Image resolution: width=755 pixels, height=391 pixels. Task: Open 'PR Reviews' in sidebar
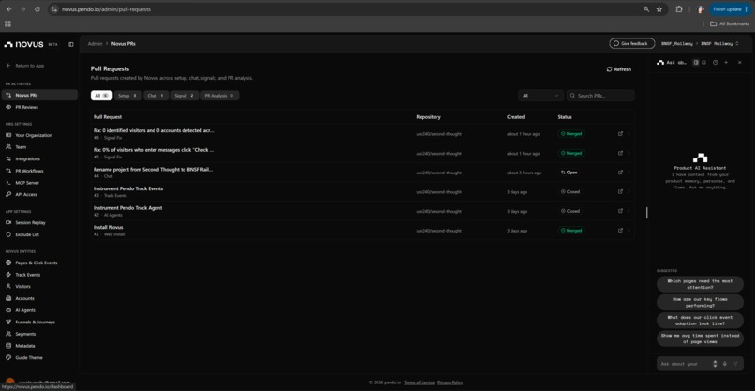click(x=39, y=107)
